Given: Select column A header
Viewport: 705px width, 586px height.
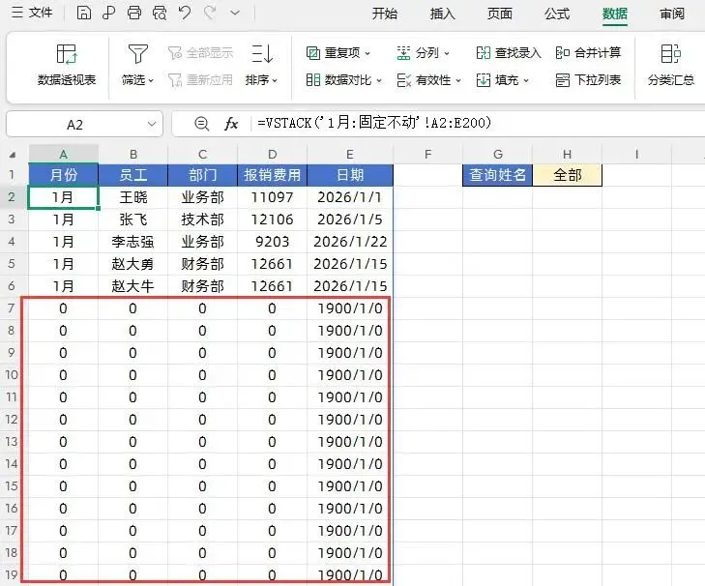Looking at the screenshot, I should coord(64,155).
